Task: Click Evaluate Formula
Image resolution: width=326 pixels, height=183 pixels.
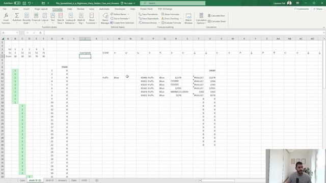Action: tap(171, 23)
